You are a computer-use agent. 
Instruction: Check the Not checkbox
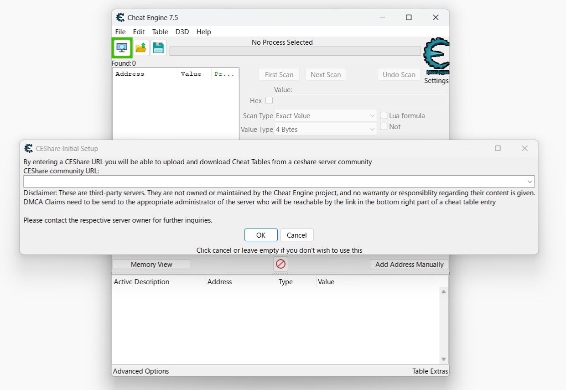point(384,127)
